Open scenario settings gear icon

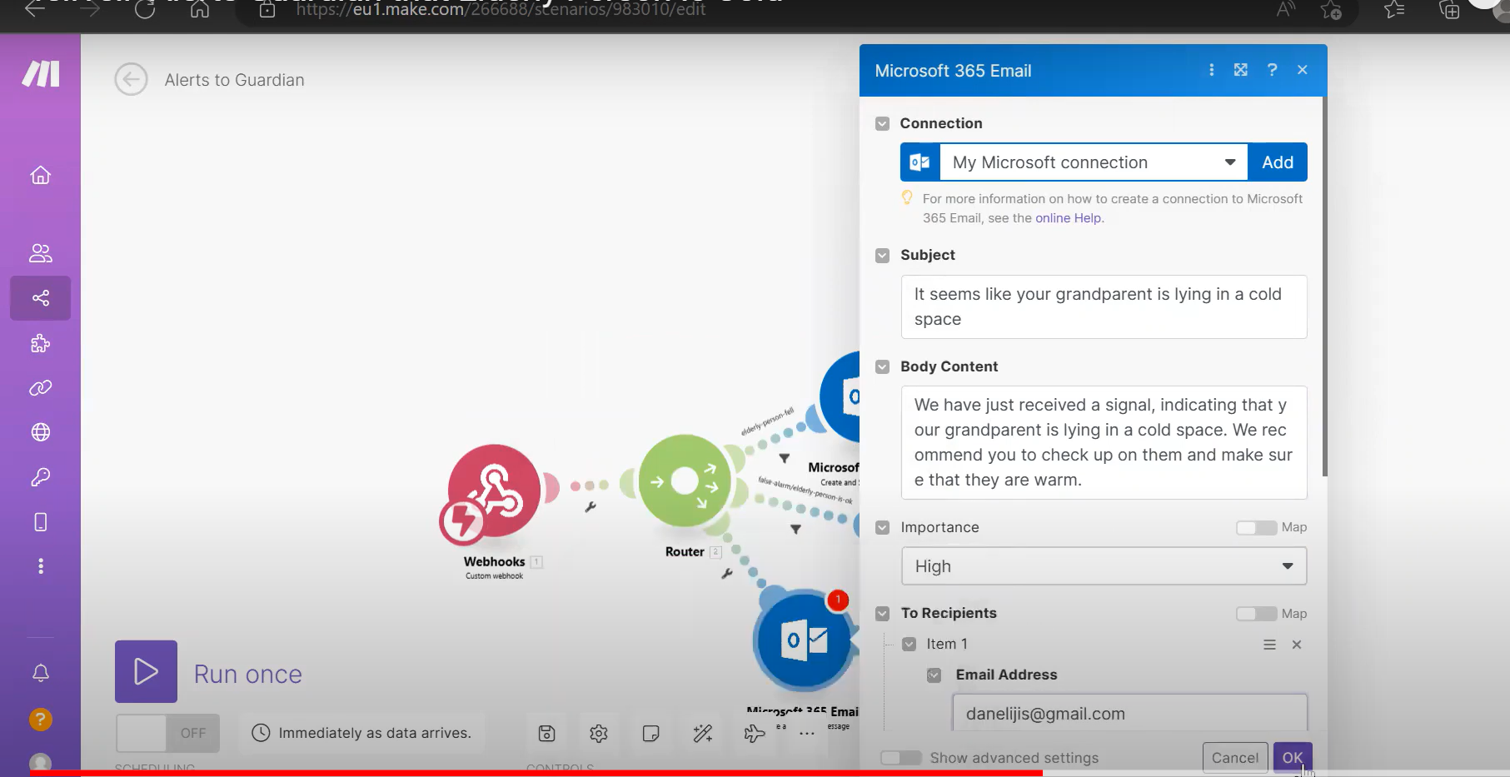pos(598,733)
